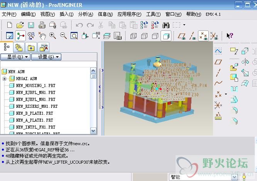Model tree scrollbar: click the down arrow

pos(93,131)
